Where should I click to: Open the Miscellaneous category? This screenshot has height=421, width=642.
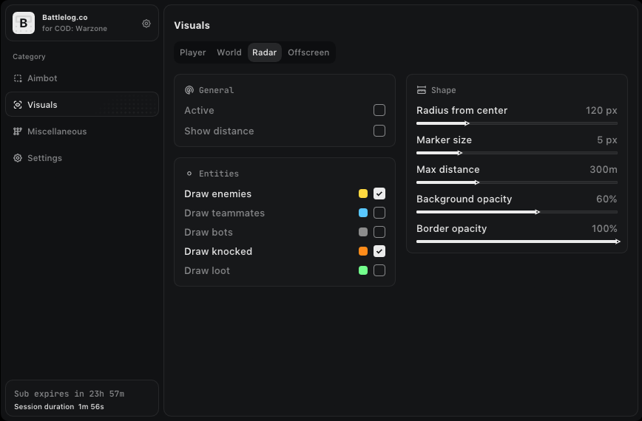[82, 131]
